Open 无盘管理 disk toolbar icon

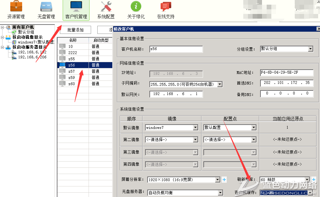[46, 7]
